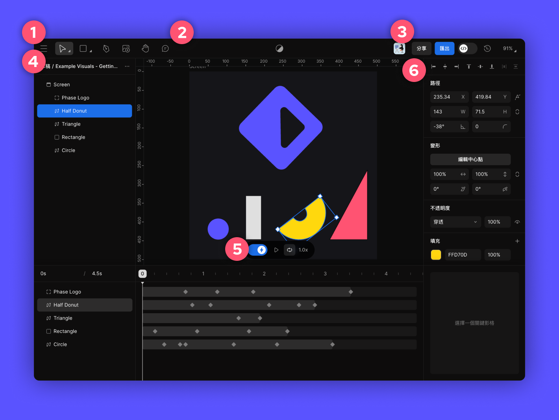Click the blue 匯出 export button

coord(444,48)
